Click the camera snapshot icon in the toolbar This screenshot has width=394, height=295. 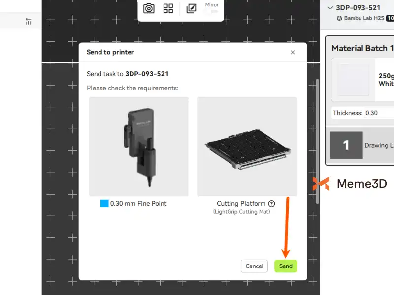149,8
